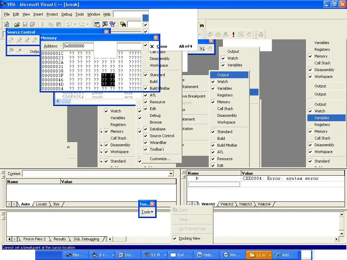Click the Search binoculars icon
Viewport: 347px width, 260px height.
201,24
